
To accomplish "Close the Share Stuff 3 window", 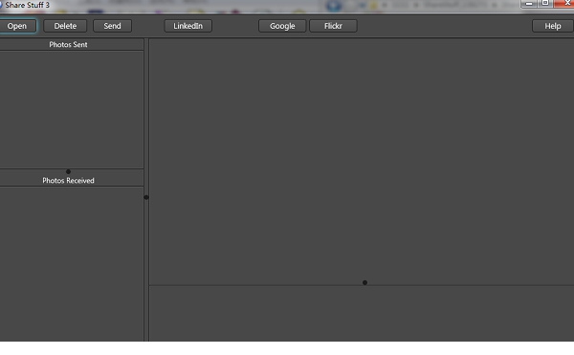I will pos(564,3).
